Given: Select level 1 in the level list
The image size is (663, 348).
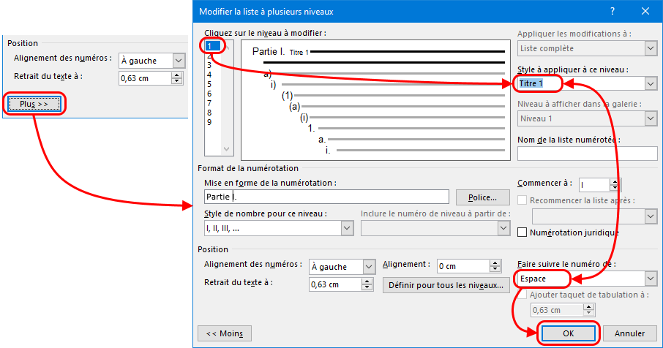Looking at the screenshot, I should click(x=209, y=45).
